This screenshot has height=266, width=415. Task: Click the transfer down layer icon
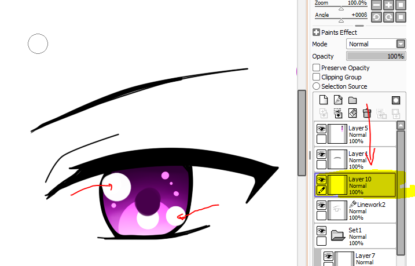tap(324, 114)
